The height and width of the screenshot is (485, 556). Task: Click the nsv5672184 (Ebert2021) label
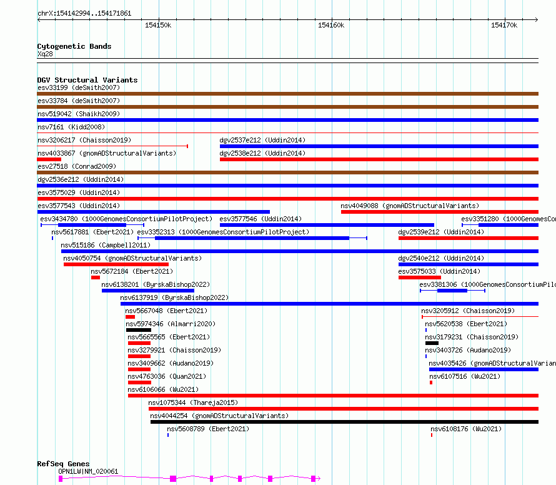[132, 271]
